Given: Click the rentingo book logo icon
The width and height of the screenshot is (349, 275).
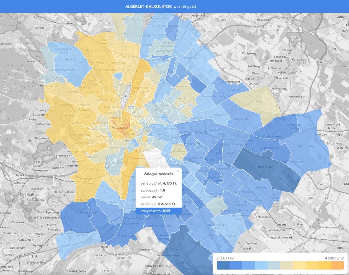Looking at the screenshot, I should 194,7.
